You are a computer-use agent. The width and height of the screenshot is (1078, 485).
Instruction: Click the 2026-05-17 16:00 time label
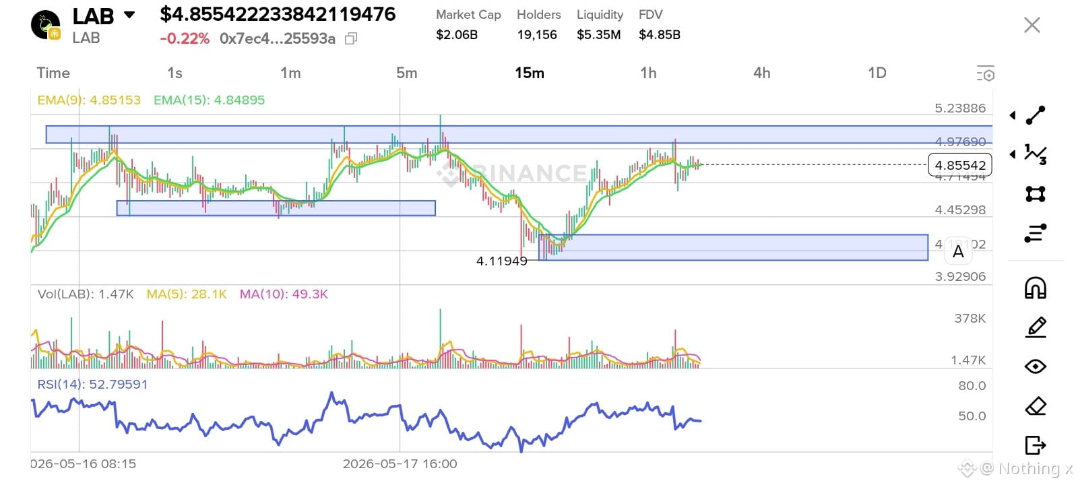[x=400, y=463]
